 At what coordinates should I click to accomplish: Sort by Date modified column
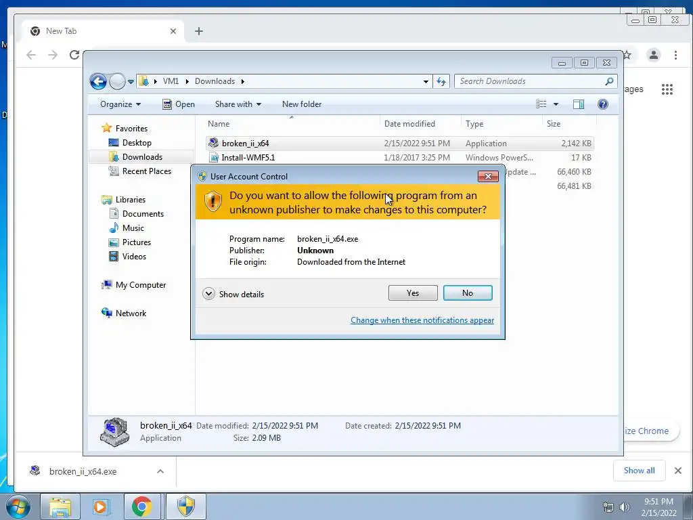click(x=420, y=124)
